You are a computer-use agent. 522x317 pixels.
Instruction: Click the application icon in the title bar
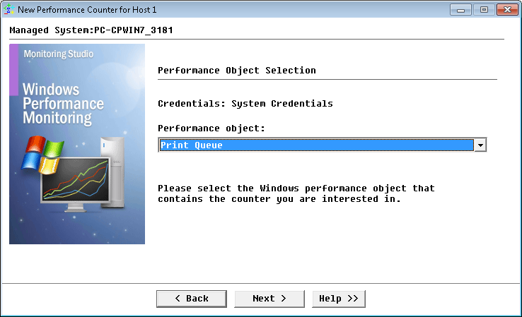(x=8, y=10)
